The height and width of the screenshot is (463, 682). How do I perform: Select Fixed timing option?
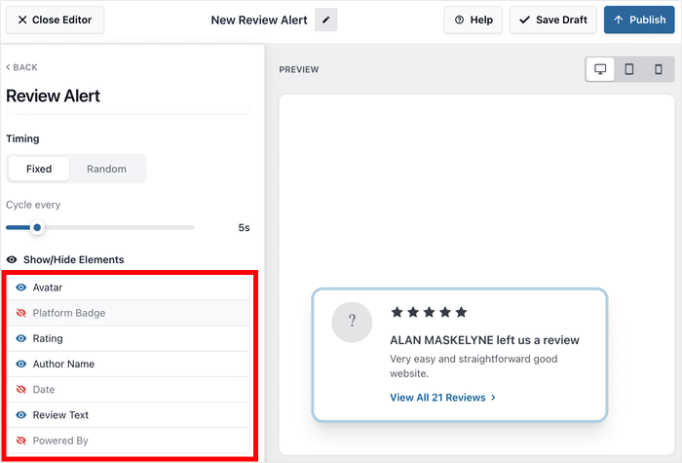(39, 169)
